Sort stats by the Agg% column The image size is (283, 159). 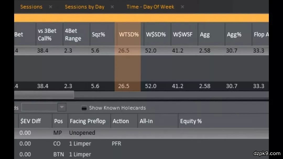(234, 35)
